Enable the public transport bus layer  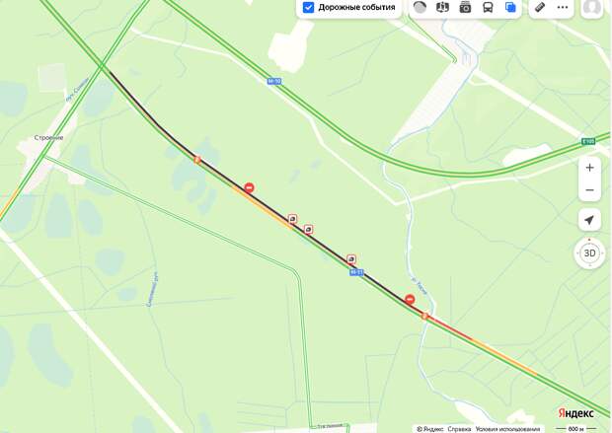pyautogui.click(x=488, y=7)
